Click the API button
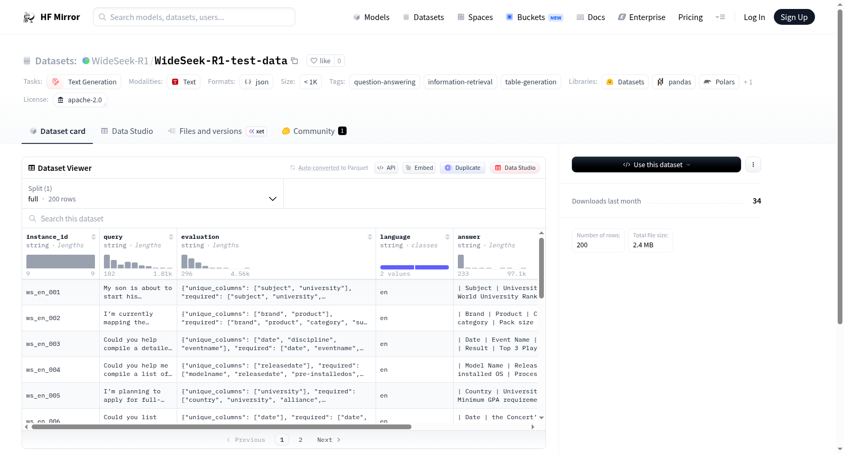The image size is (844, 454). click(x=386, y=168)
